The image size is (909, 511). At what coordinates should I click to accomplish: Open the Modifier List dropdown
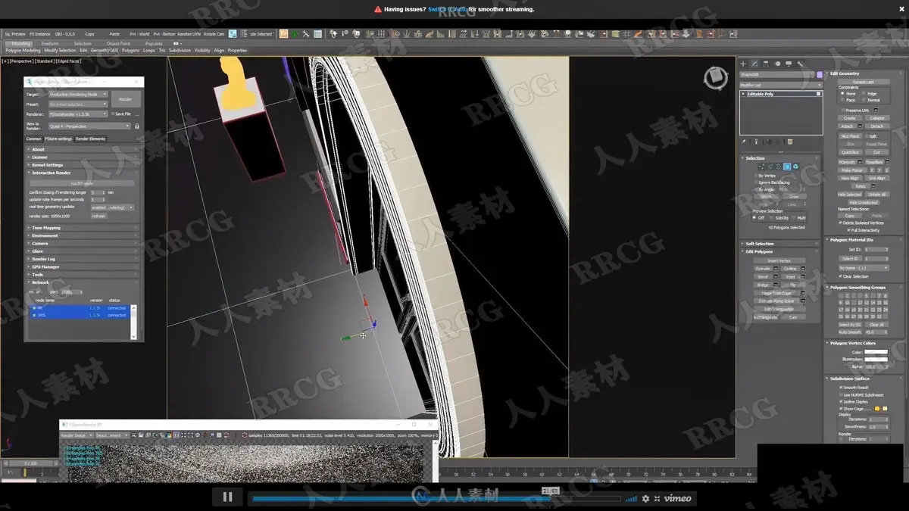[781, 85]
